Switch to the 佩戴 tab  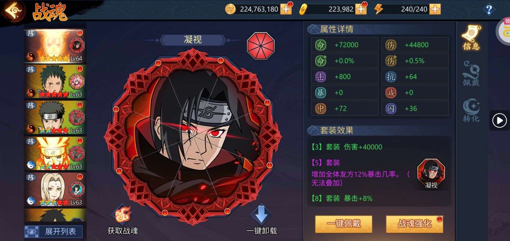pos(471,74)
